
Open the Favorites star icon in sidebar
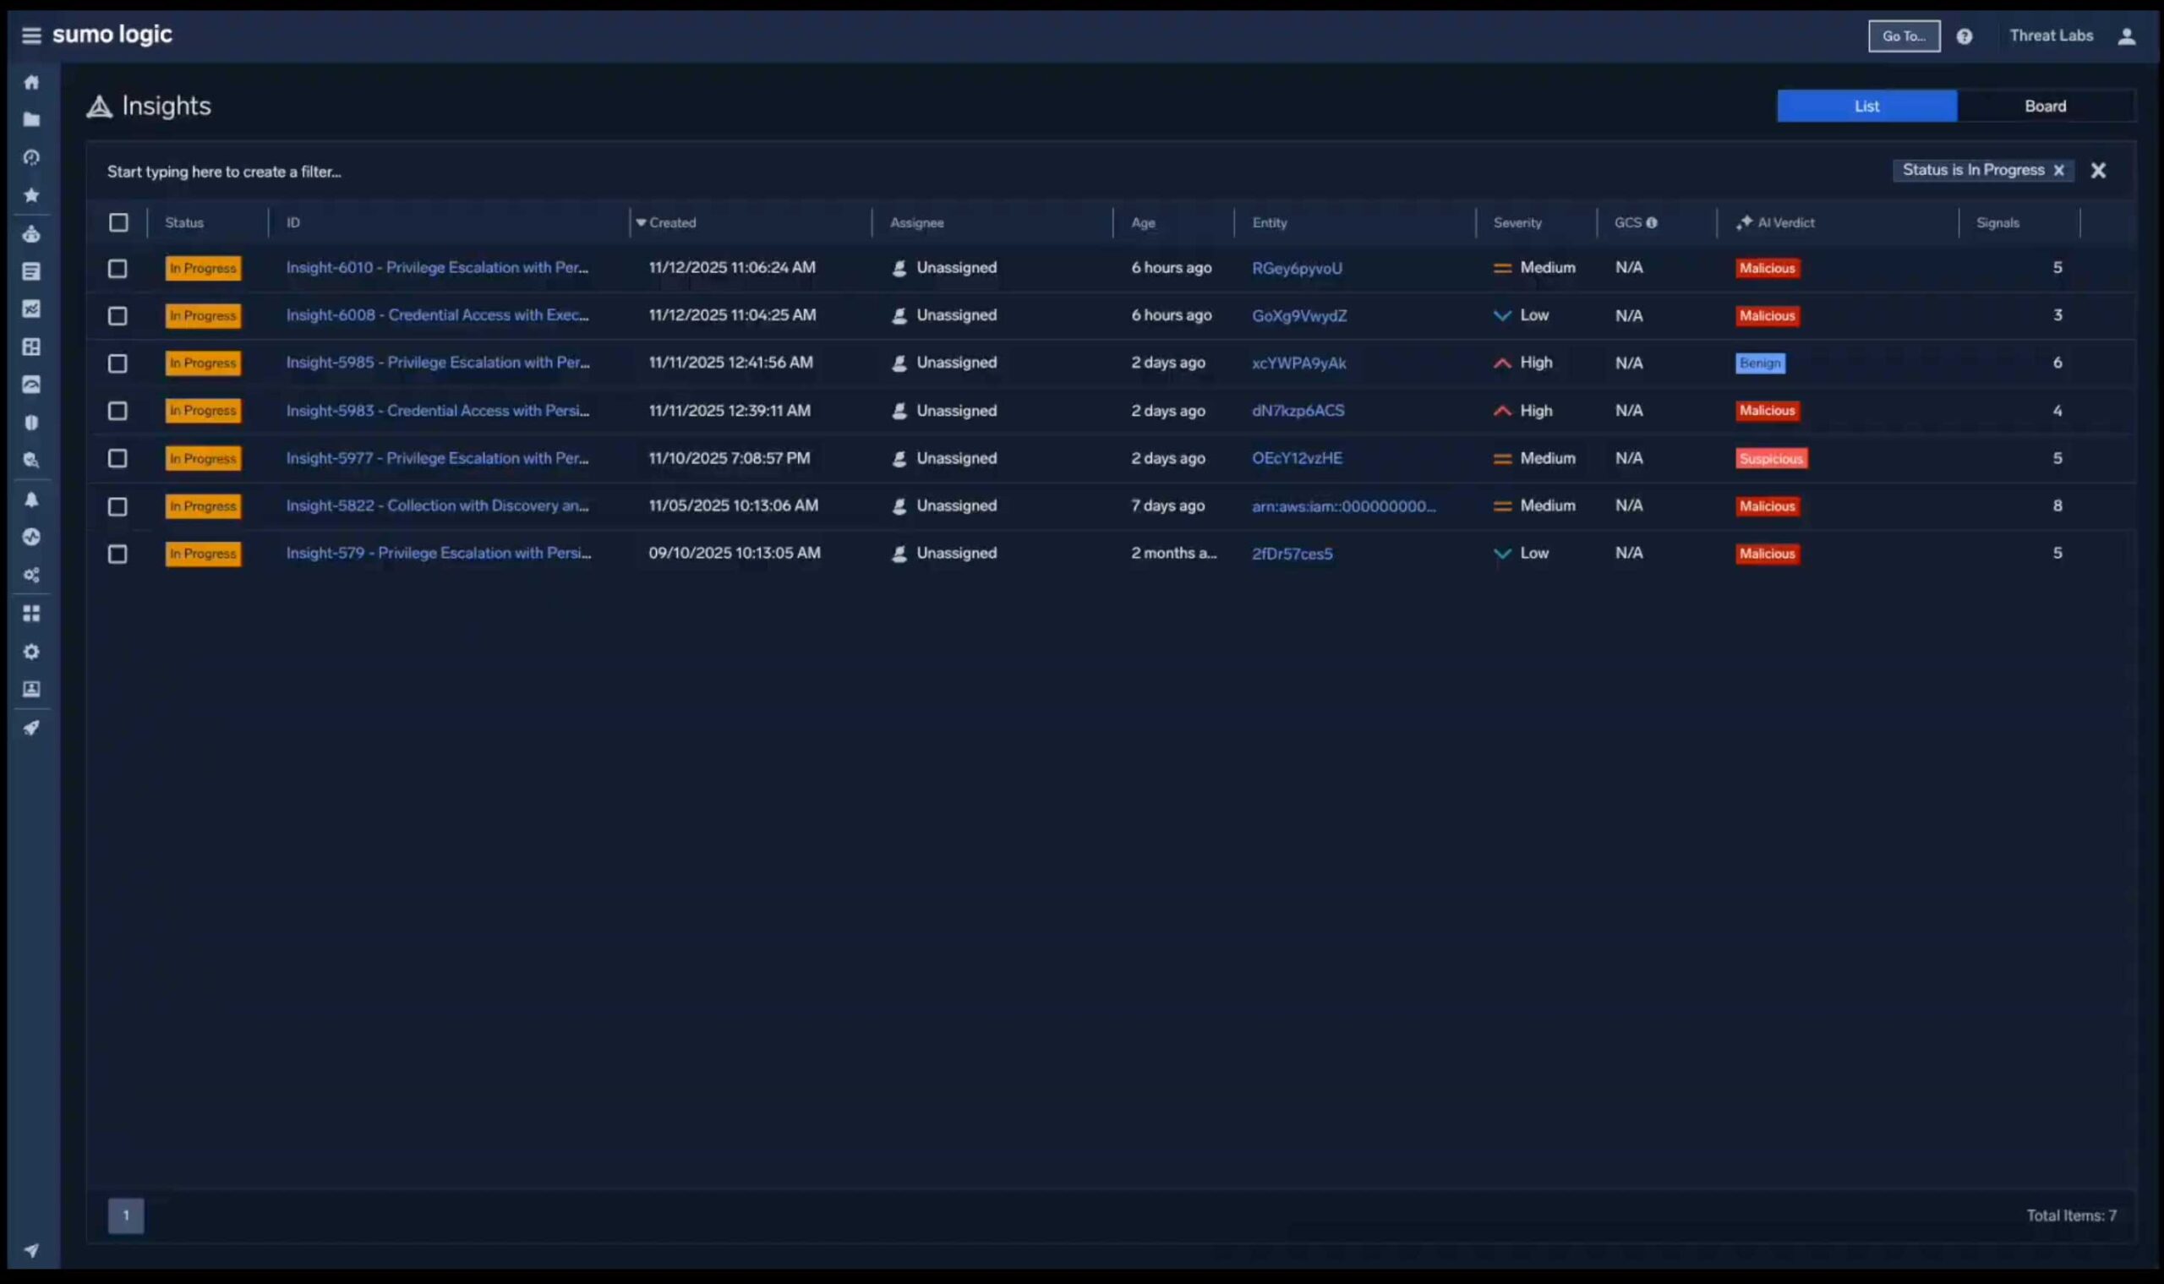pos(31,194)
